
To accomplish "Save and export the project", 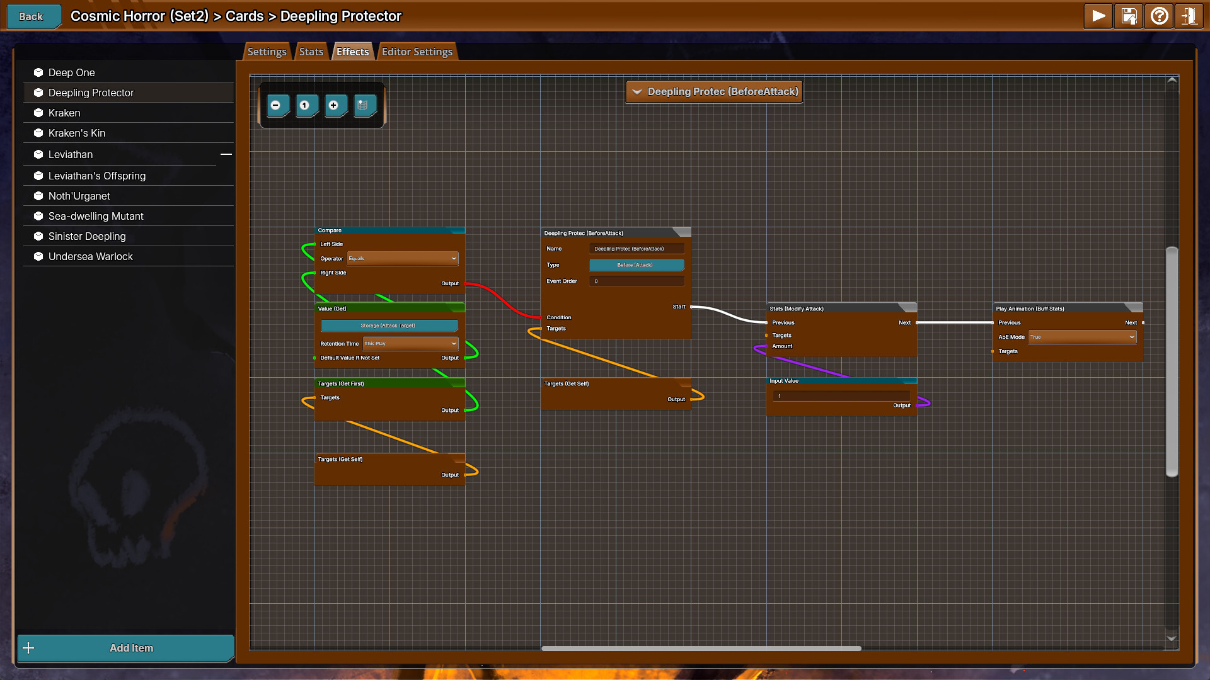I will pyautogui.click(x=1128, y=16).
